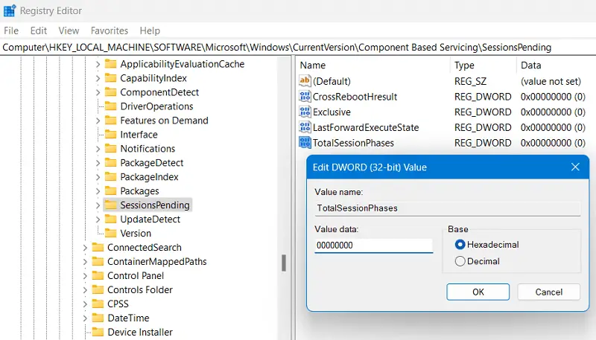596x340 pixels.
Task: Click the SessionsPending folder icon
Action: click(x=110, y=205)
